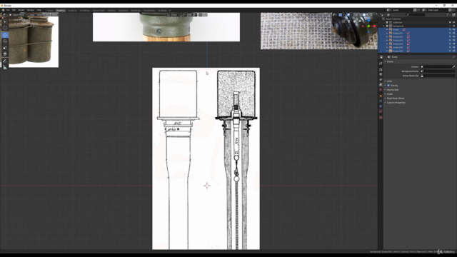Open the viewport Object menu
Screen dimensions: 457x257
(x=54, y=14)
